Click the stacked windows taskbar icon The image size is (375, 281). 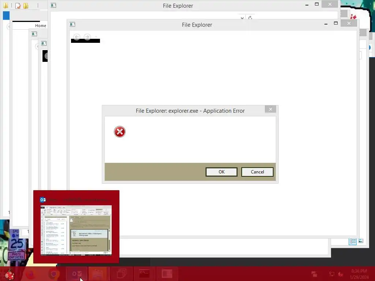point(122,274)
